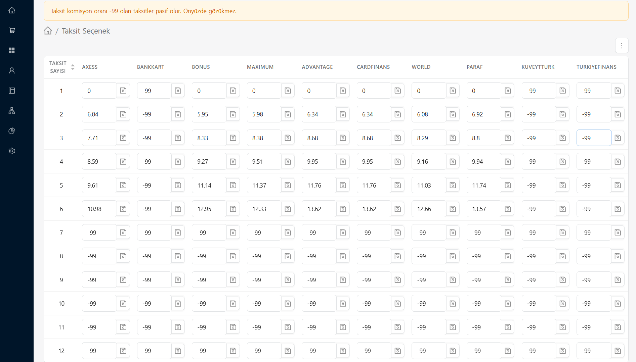Save PARAF value in row 8
Image resolution: width=636 pixels, height=362 pixels.
(x=508, y=256)
